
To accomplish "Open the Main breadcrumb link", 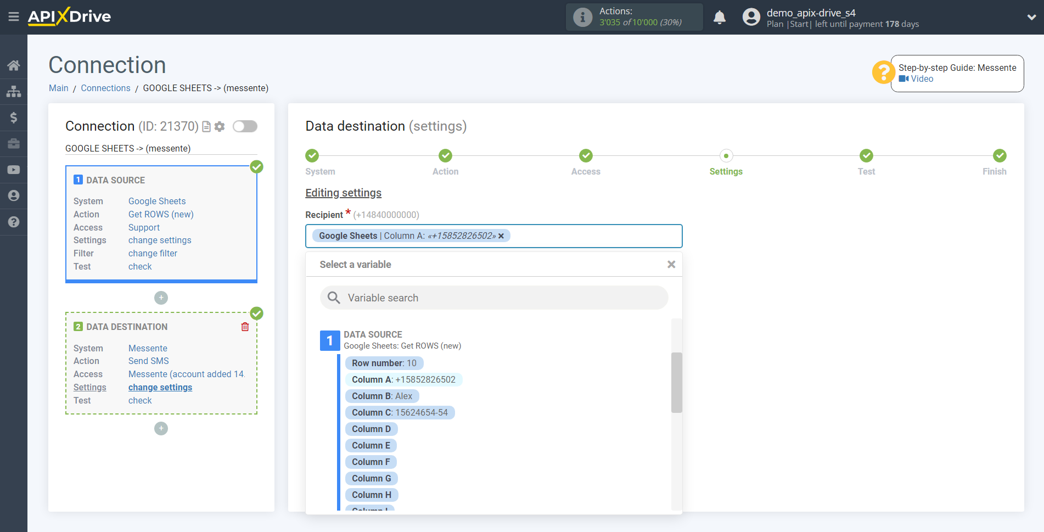I will [x=59, y=88].
